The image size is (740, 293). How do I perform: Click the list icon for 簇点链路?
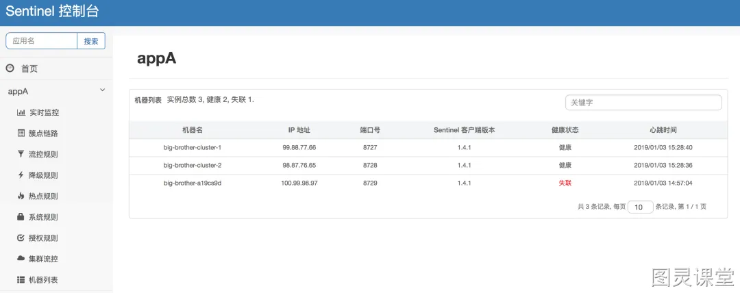click(x=21, y=133)
